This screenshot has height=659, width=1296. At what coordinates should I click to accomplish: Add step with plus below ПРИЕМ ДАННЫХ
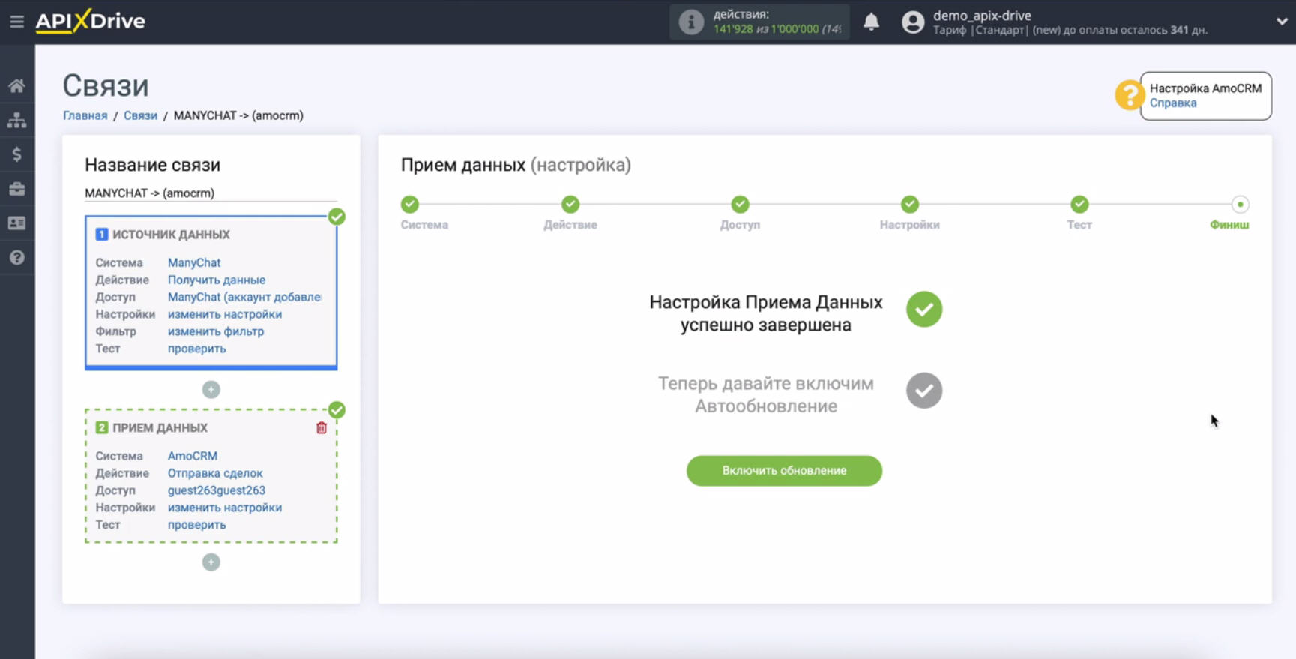(211, 562)
